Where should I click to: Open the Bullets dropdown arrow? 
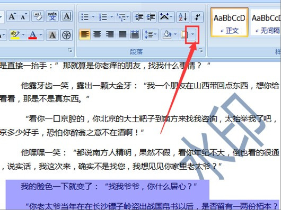pos(93,16)
